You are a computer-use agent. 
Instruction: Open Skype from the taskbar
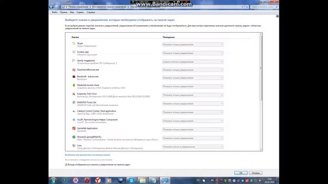tap(131, 180)
